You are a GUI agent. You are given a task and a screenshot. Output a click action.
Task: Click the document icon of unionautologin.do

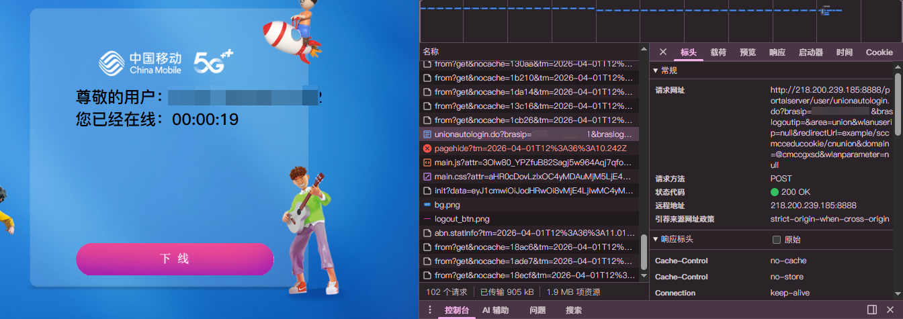(427, 134)
